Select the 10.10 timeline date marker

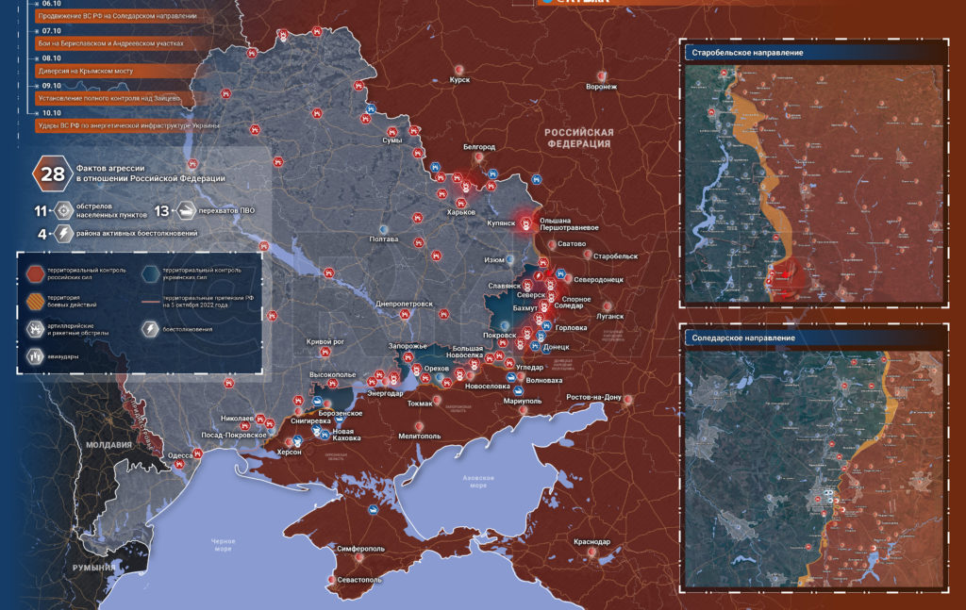[52, 113]
